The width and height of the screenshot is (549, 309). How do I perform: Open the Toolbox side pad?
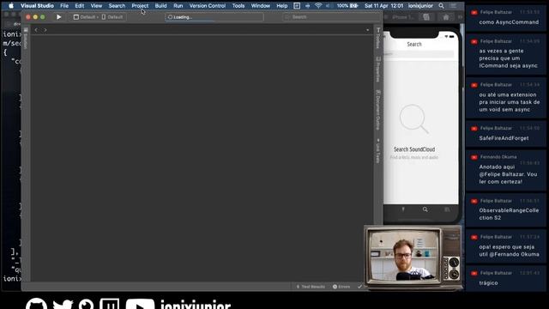coord(377,39)
